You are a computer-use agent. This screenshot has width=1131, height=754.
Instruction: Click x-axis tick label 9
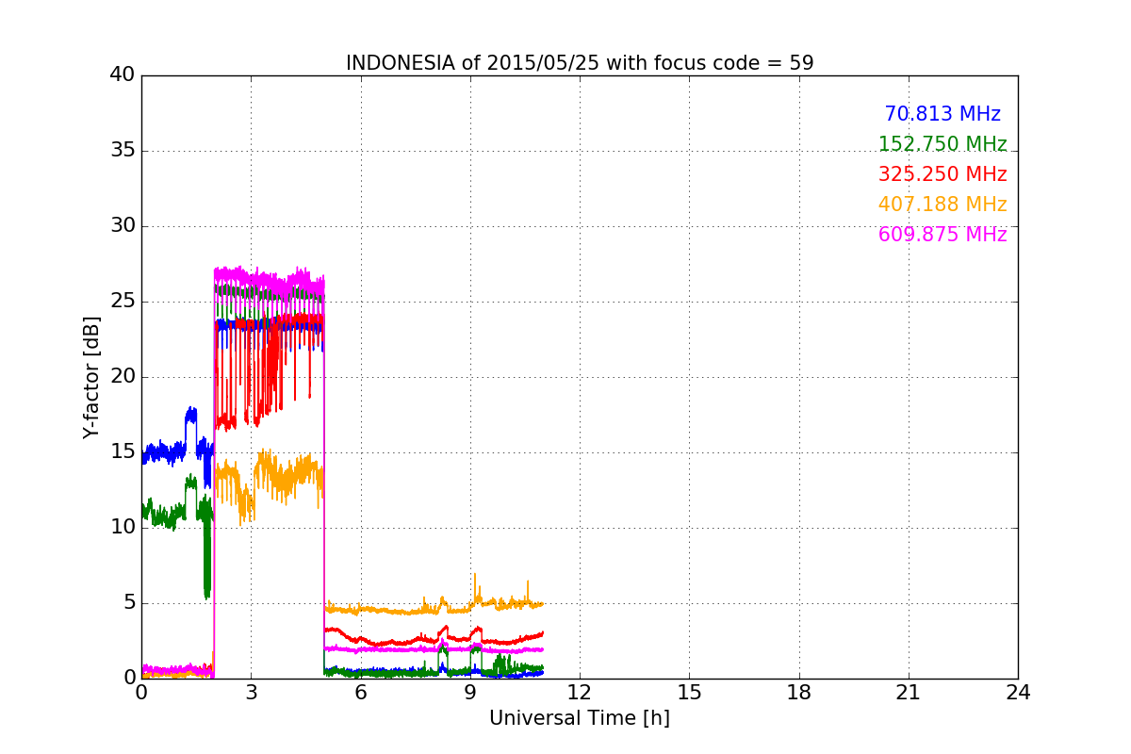pos(470,693)
